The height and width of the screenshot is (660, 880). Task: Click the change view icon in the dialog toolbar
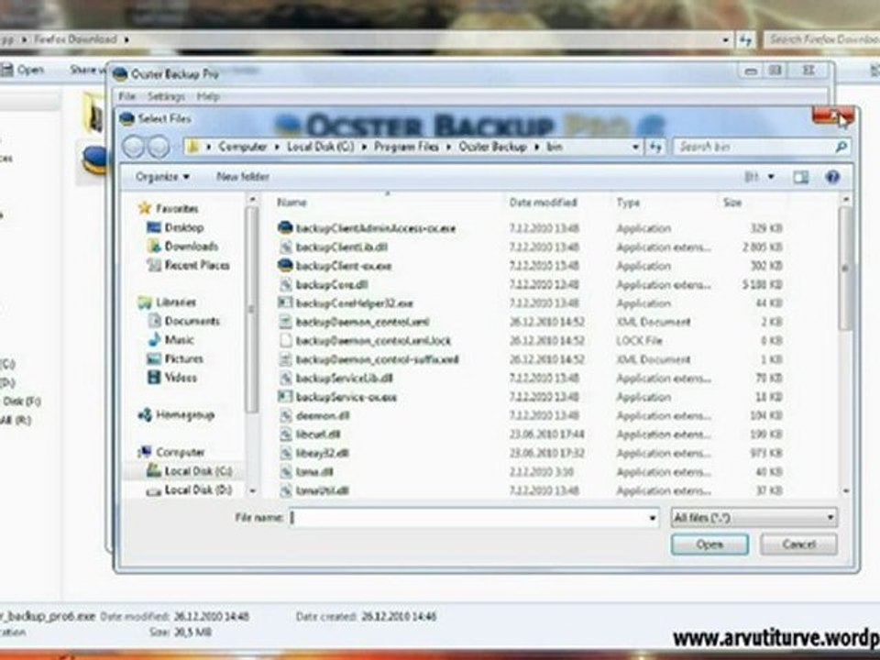click(751, 177)
